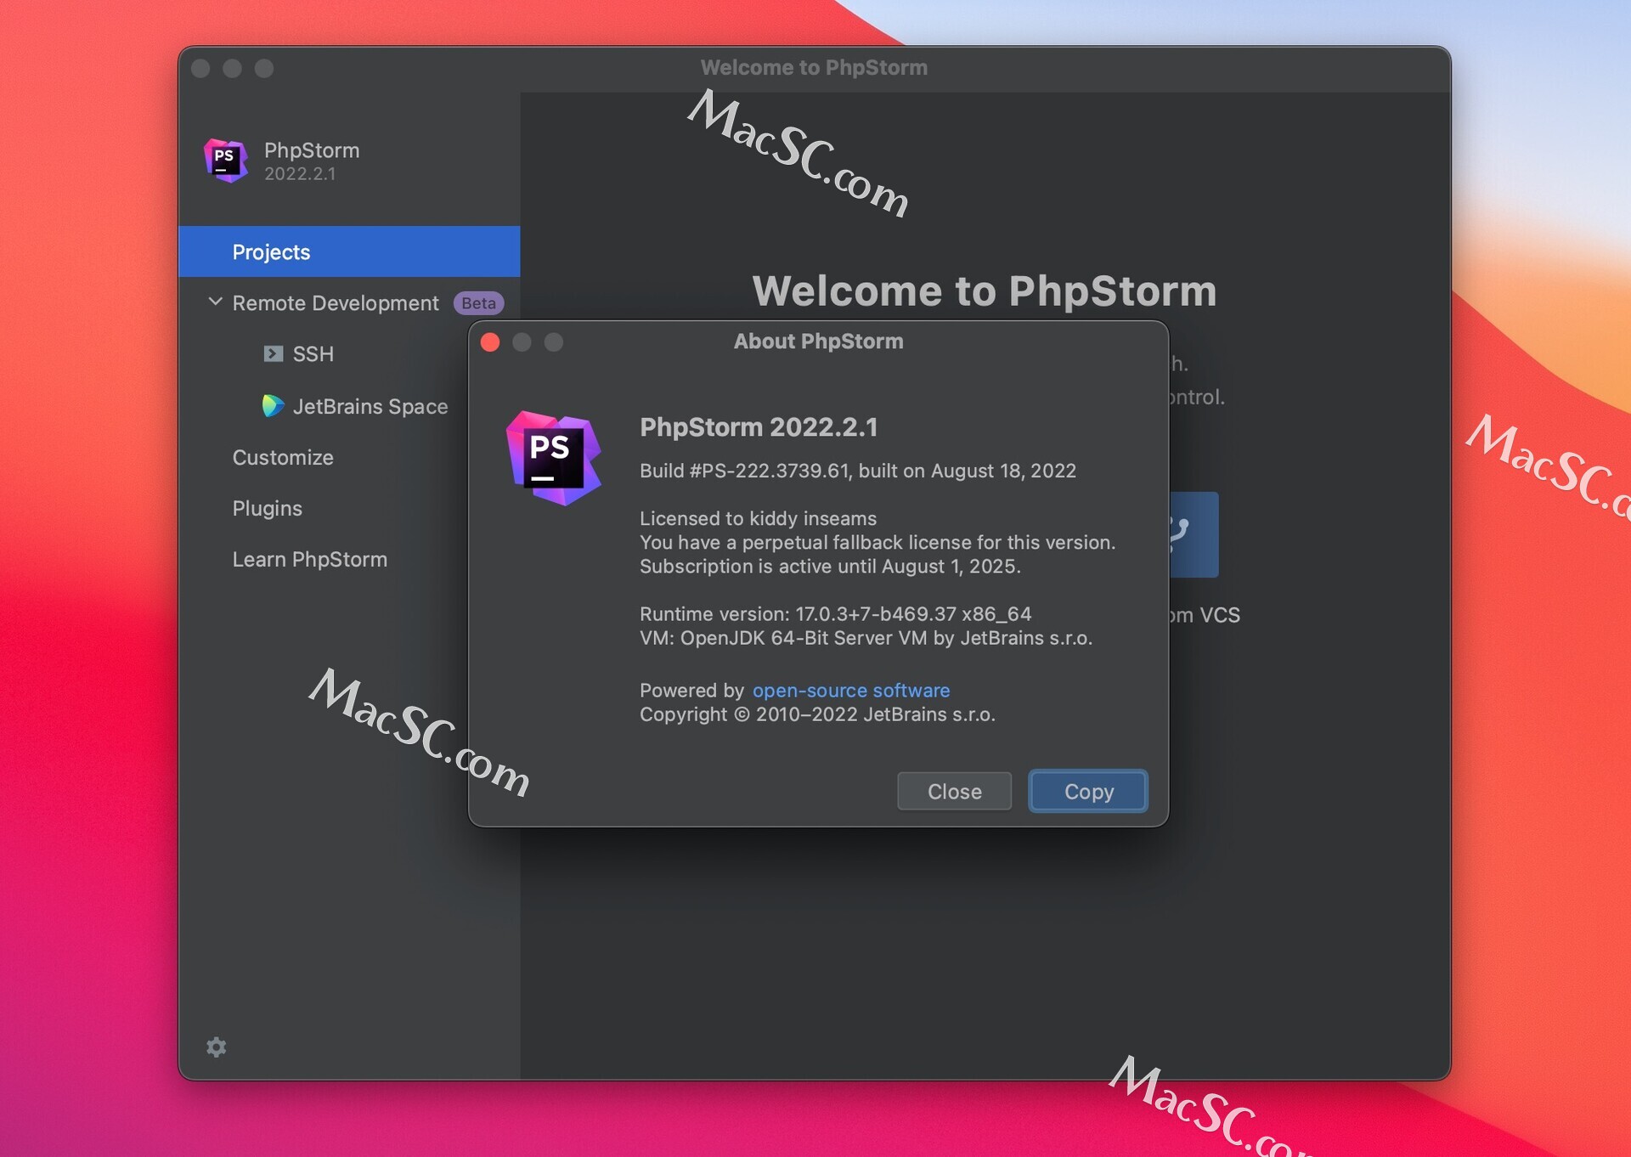Click the Welcome to PhpStorm heading in main pane
Image resolution: width=1631 pixels, height=1157 pixels.
click(985, 291)
